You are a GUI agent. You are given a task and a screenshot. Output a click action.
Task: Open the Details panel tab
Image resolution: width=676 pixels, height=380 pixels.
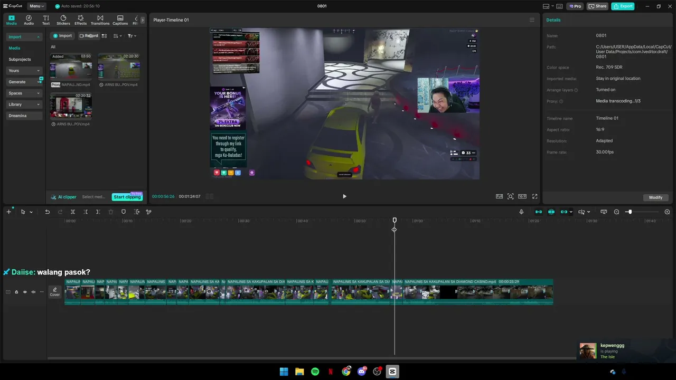[x=553, y=20]
